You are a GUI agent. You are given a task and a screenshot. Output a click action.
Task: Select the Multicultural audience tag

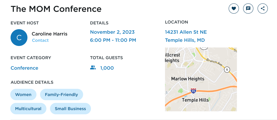click(28, 109)
